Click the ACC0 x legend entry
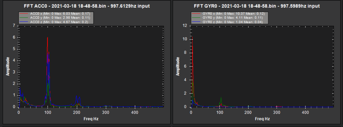 click(56, 13)
